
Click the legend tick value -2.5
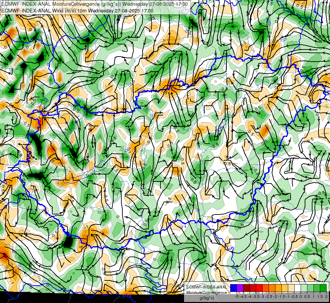click(269, 297)
